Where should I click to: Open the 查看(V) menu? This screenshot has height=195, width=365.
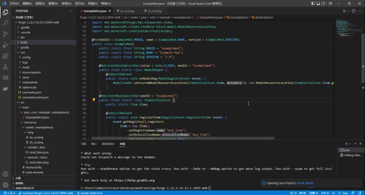pos(53,4)
